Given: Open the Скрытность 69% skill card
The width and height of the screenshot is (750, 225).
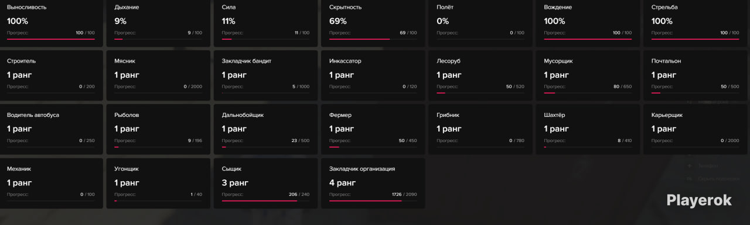Looking at the screenshot, I should tap(373, 23).
